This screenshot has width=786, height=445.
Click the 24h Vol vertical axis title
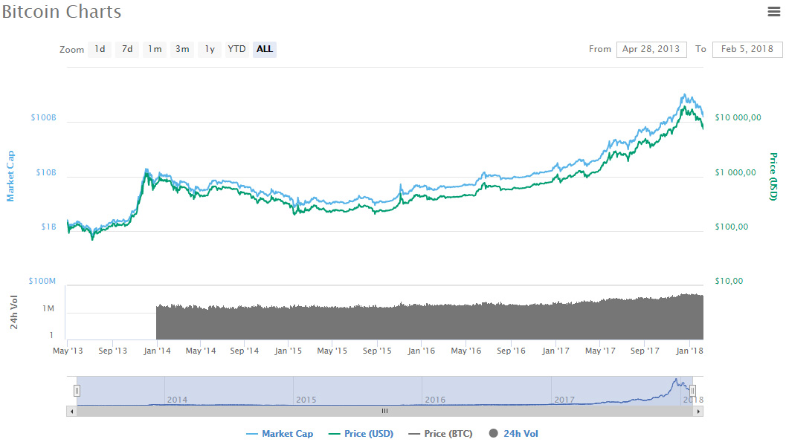13,312
